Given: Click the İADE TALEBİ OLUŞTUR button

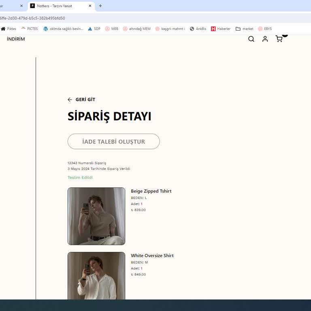Looking at the screenshot, I should [x=114, y=141].
